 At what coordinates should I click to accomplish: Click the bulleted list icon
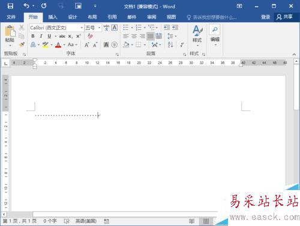(125, 28)
